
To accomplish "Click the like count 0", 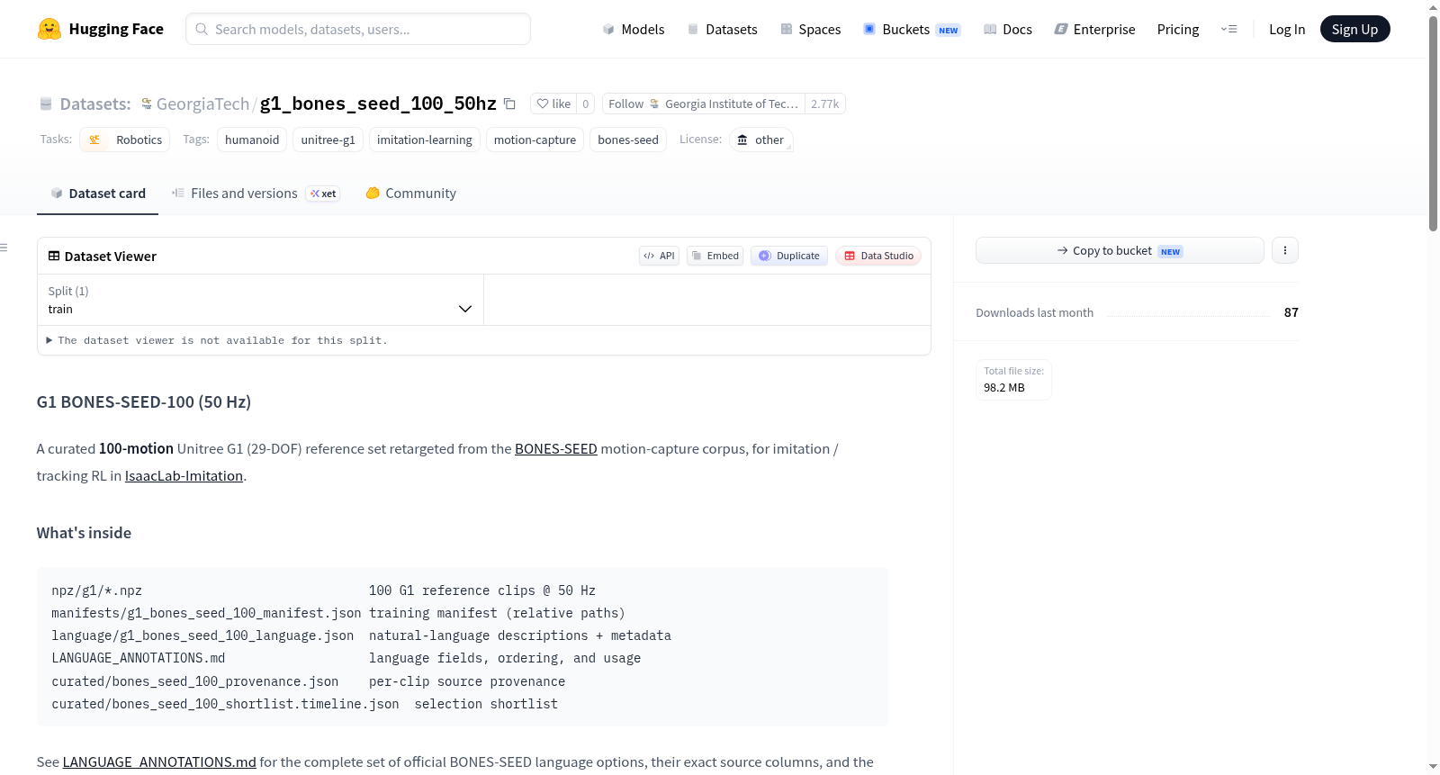I will pos(586,104).
